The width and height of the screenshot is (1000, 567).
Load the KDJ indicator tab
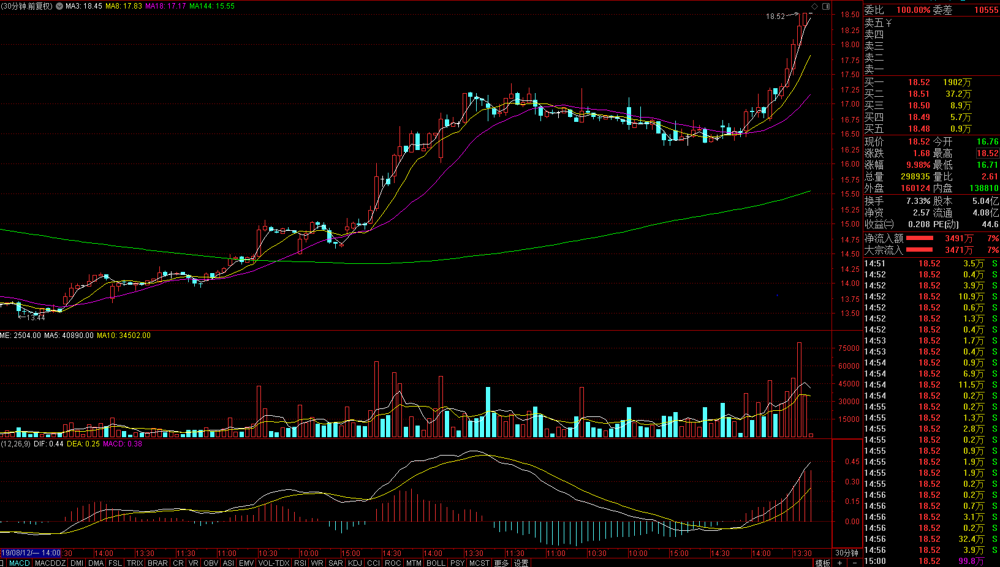[355, 563]
